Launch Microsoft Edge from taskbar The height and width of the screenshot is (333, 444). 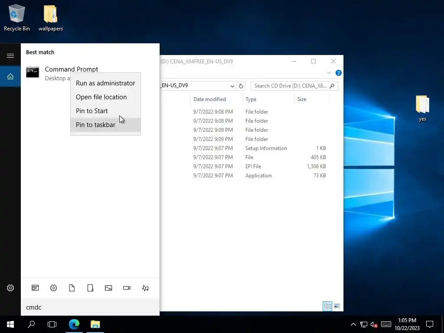74,324
